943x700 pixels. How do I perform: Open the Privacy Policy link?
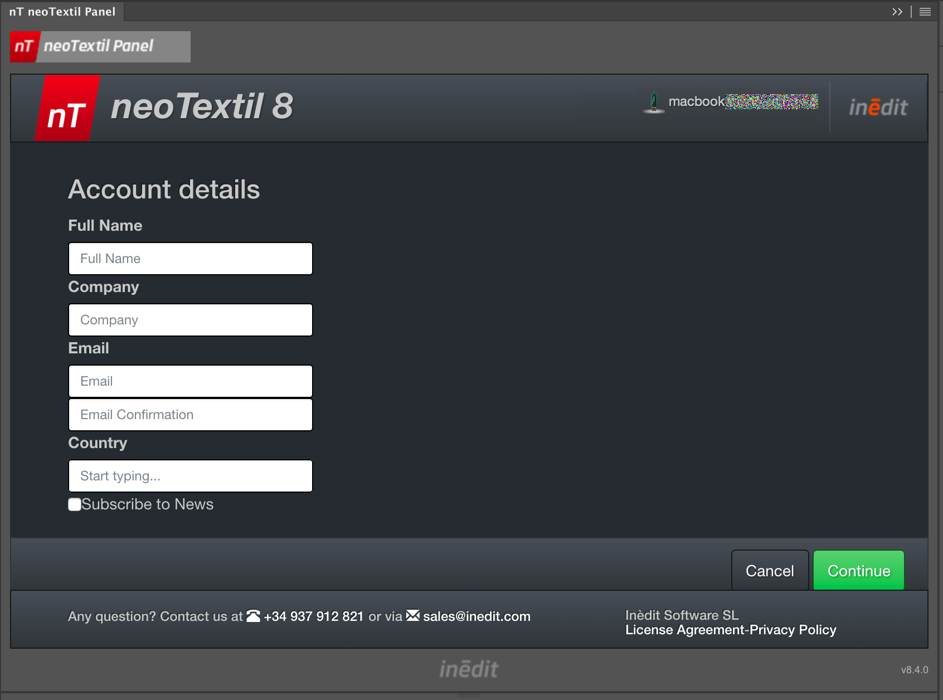[x=793, y=630]
